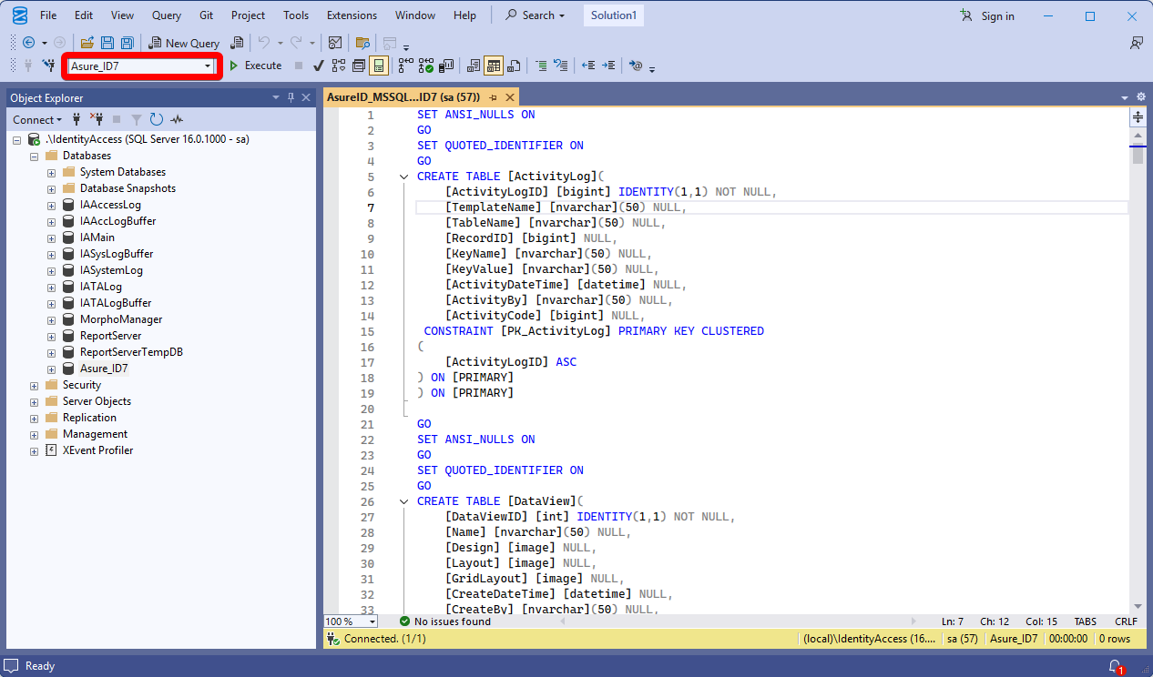Screen dimensions: 1153x677
Task: Open the Asure_ID7 database dropdown
Action: point(208,66)
